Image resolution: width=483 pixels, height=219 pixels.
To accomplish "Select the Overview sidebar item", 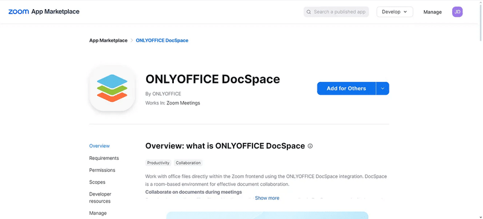I will click(100, 146).
